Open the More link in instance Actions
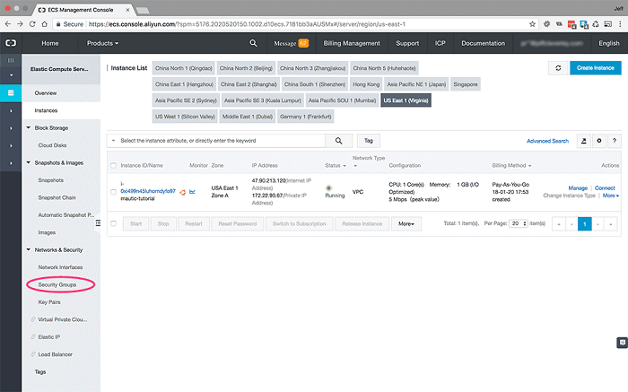This screenshot has width=628, height=392. click(x=611, y=196)
